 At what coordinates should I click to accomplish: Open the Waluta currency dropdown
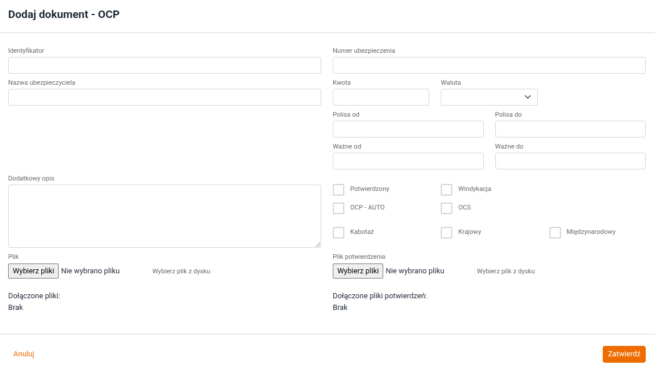tap(489, 97)
